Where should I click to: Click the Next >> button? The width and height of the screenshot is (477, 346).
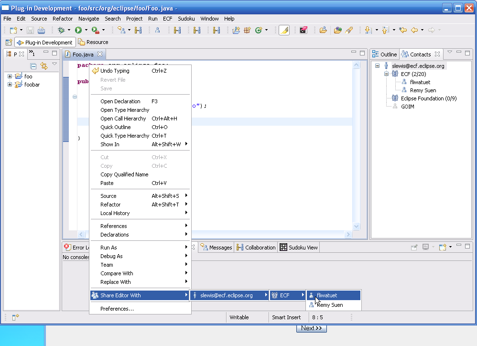[312, 328]
